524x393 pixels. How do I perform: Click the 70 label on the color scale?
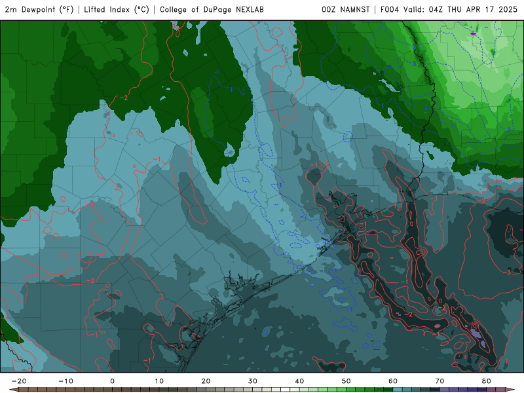(440, 381)
